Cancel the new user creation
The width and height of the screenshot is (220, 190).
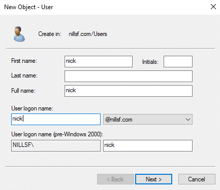[197, 179]
